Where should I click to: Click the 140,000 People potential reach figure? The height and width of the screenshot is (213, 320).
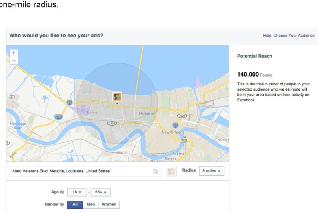coord(248,75)
